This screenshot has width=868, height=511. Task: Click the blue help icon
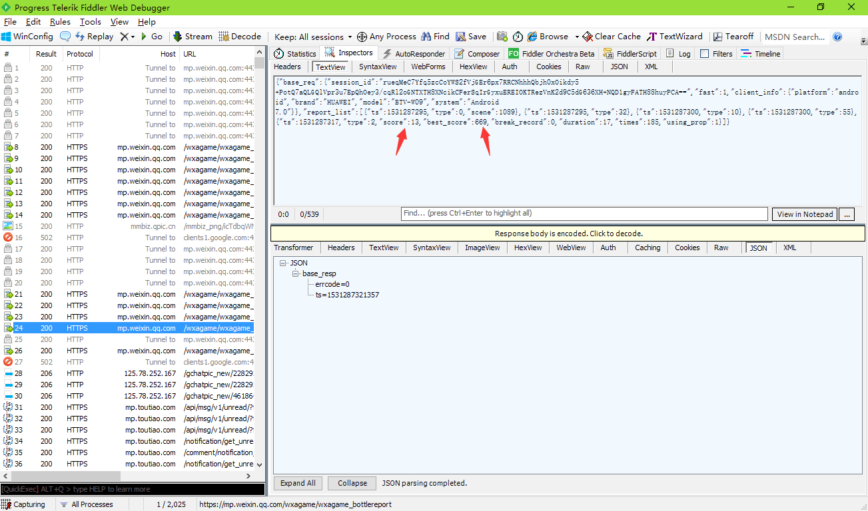click(837, 37)
